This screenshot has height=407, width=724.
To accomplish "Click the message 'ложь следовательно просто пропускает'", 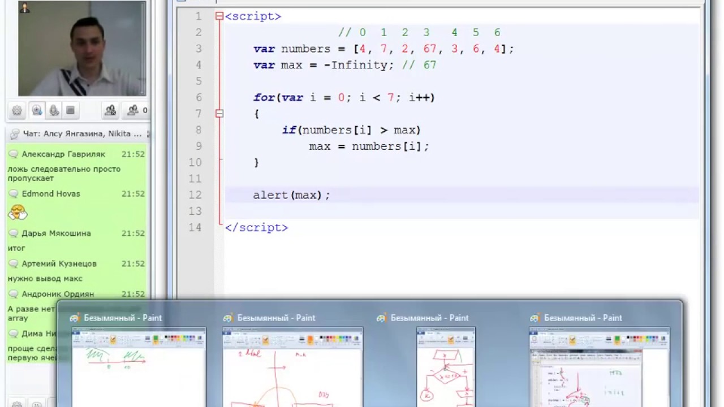I will click(x=64, y=174).
